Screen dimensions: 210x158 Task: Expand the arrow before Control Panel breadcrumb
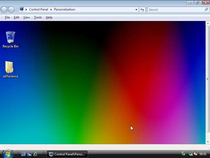click(x=26, y=9)
